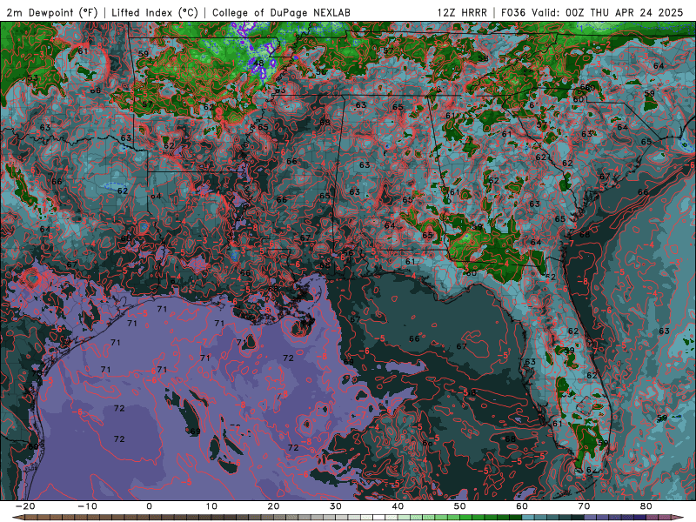Click the 48 dewpoint value on the map
696x522 pixels.
(258, 64)
